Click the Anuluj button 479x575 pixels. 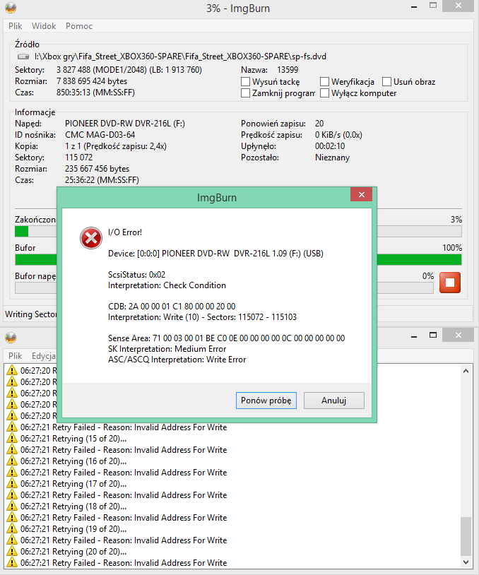tap(333, 401)
